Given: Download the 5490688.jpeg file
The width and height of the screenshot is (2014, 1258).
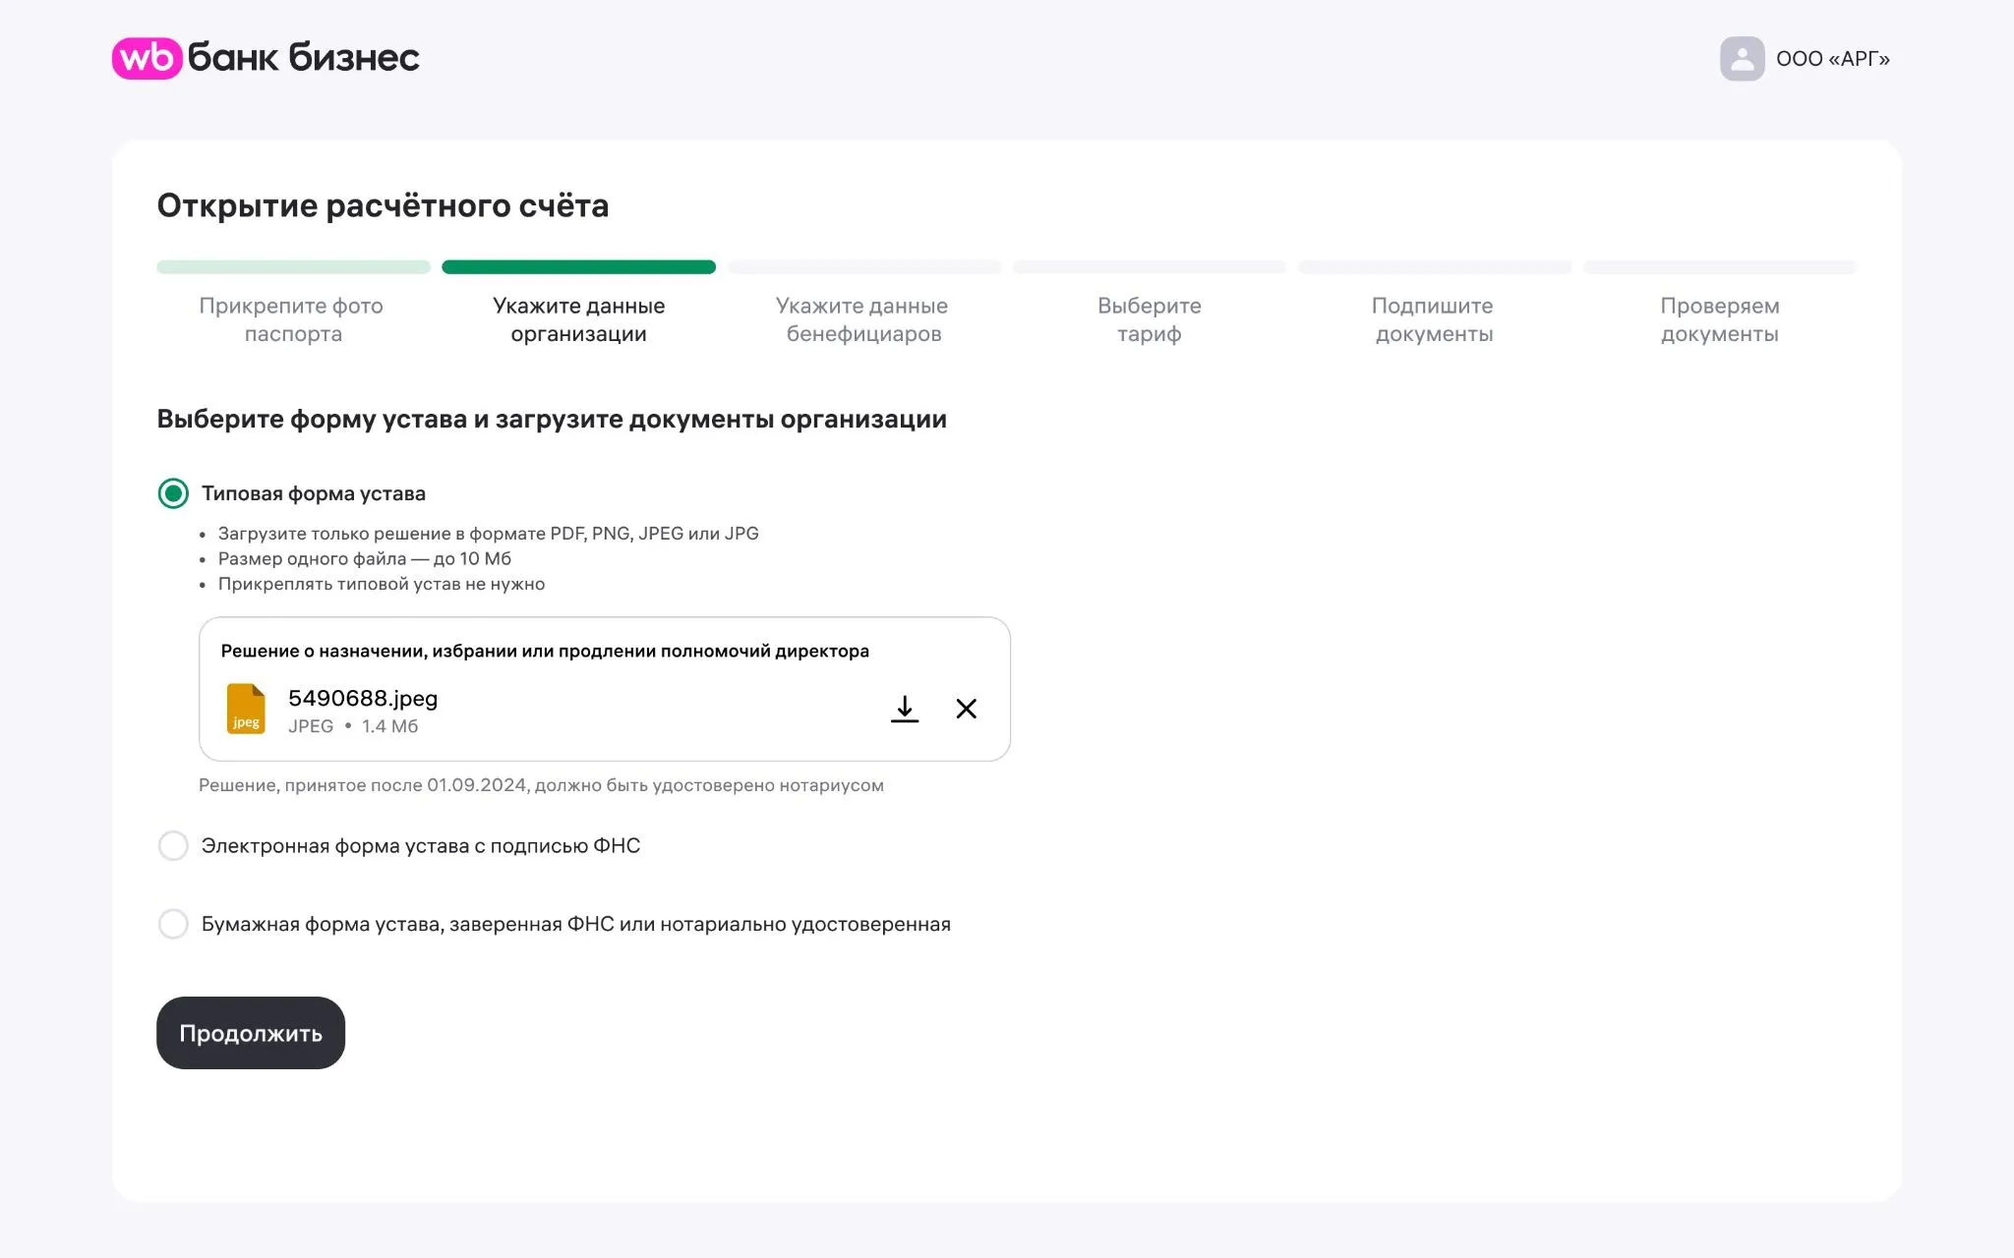Looking at the screenshot, I should [905, 709].
